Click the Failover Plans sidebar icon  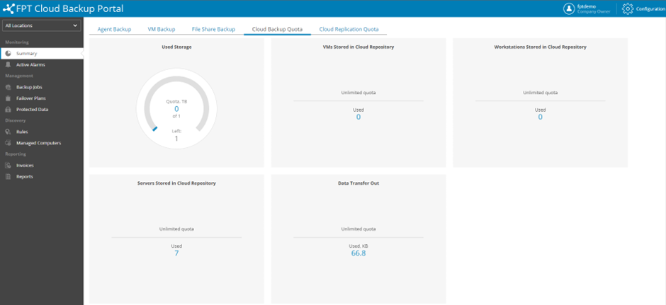point(9,98)
